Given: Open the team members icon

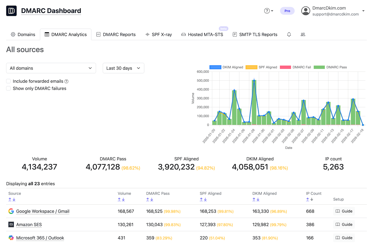Looking at the screenshot, I should (303, 34).
